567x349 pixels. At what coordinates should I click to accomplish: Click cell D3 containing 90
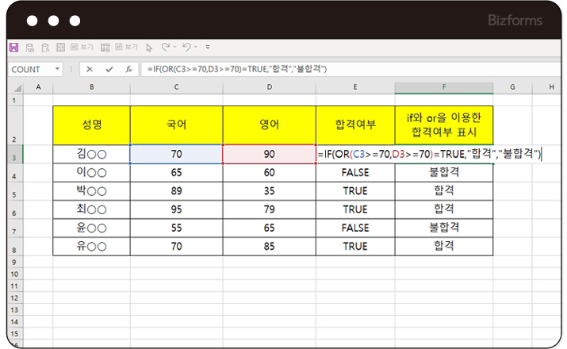tap(269, 154)
